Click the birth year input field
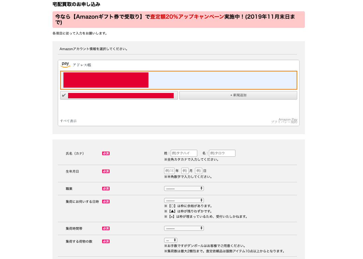363x259 pixels. [169, 171]
